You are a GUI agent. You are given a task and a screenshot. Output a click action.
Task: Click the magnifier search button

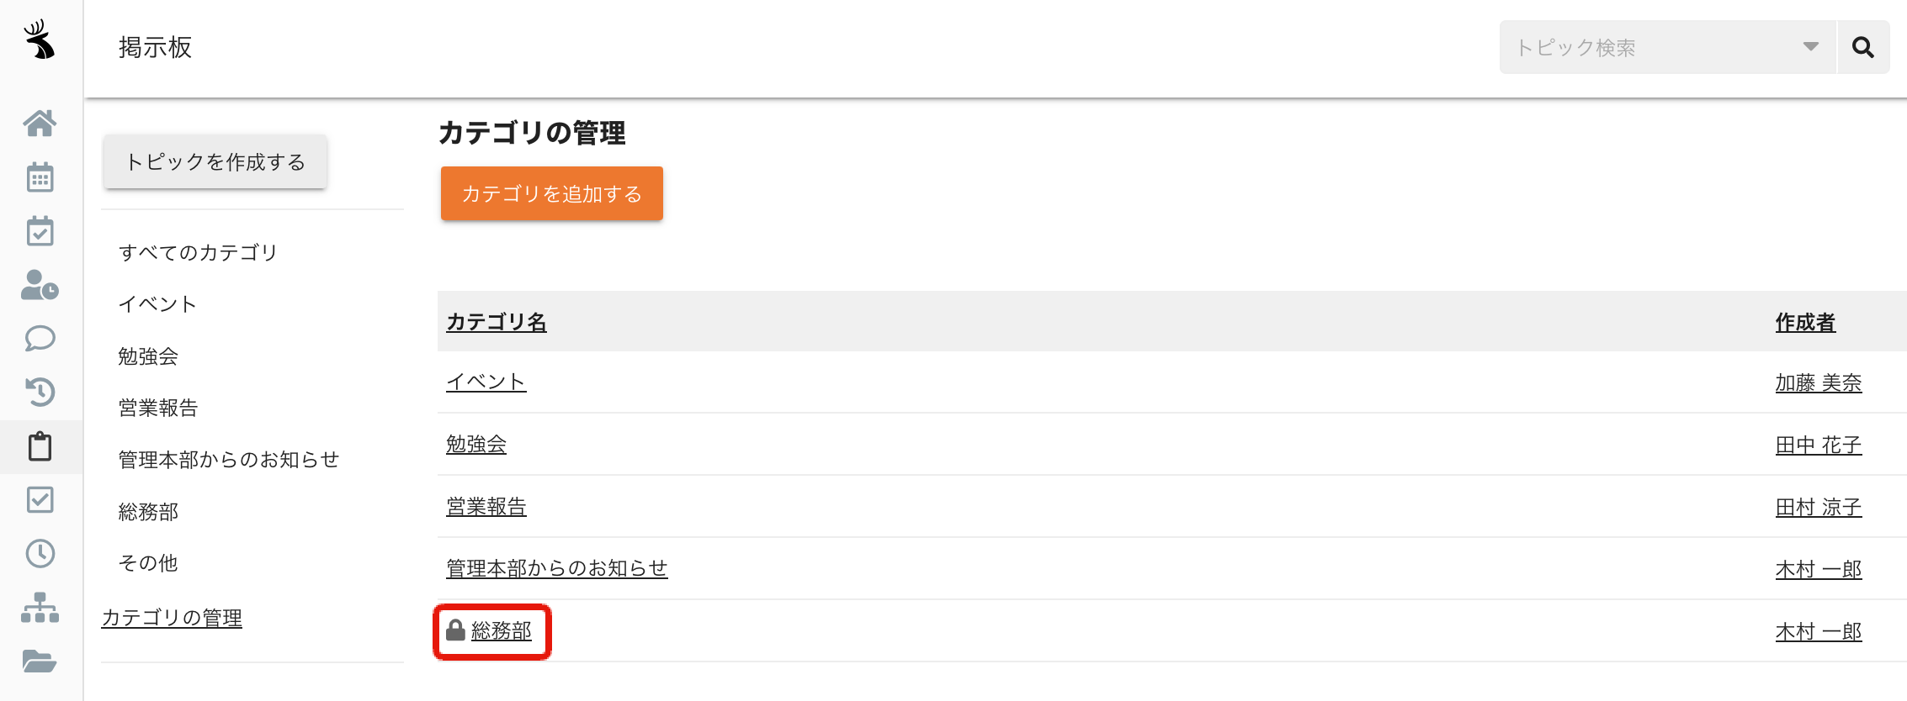1863,47
